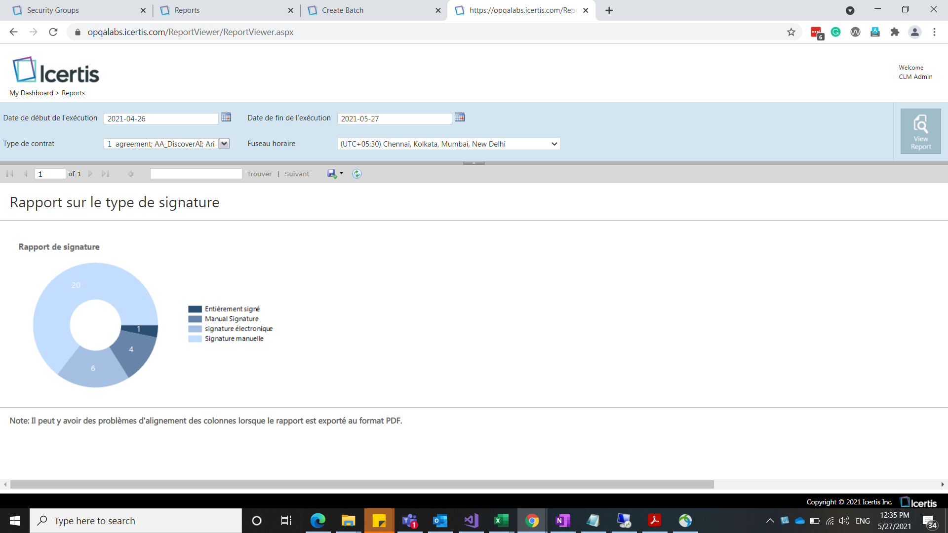Image resolution: width=948 pixels, height=533 pixels.
Task: Click the Trouver find link
Action: click(259, 174)
